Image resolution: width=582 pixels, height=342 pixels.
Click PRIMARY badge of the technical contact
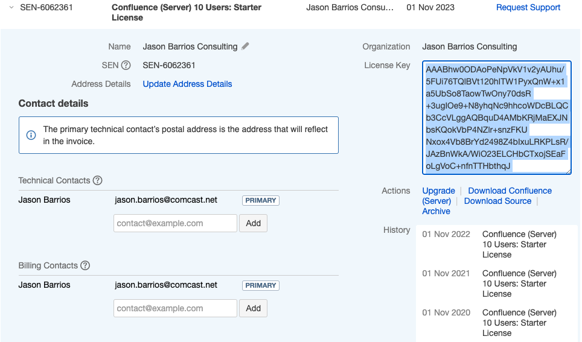tap(261, 200)
